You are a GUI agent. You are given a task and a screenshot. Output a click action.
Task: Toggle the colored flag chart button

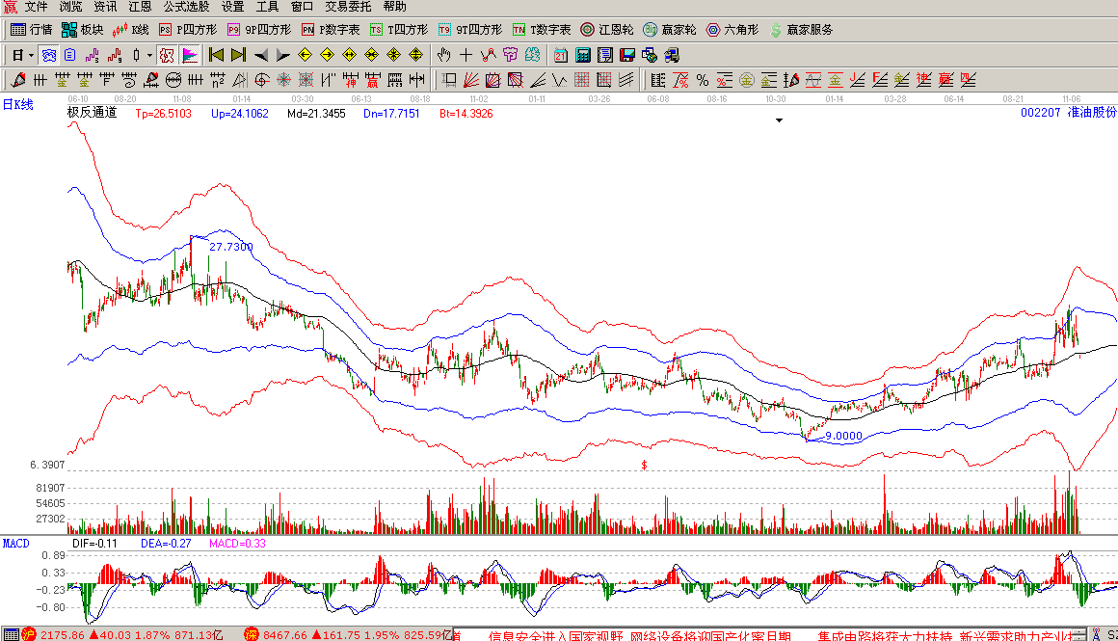pyautogui.click(x=190, y=55)
